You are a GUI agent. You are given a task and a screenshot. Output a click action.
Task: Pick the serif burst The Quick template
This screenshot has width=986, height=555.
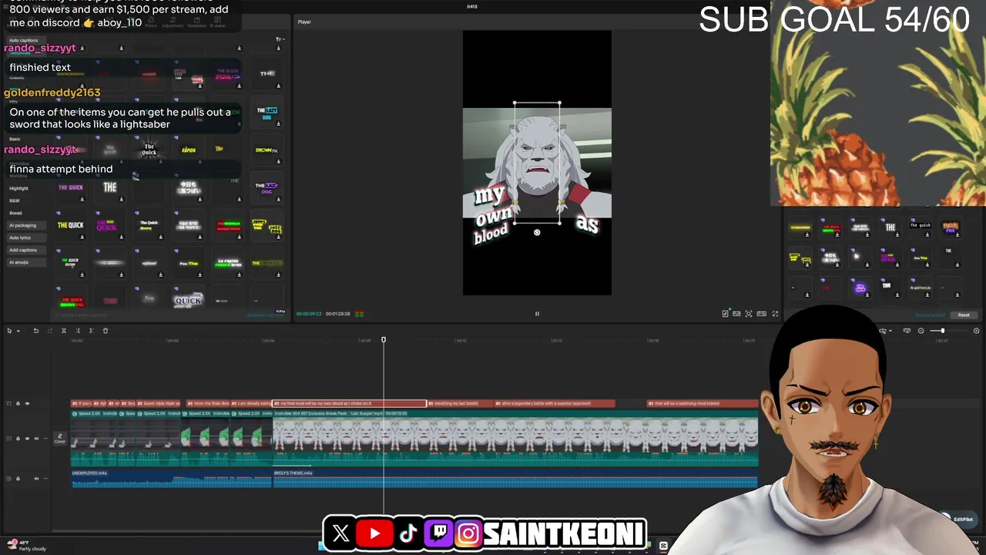[x=149, y=150]
